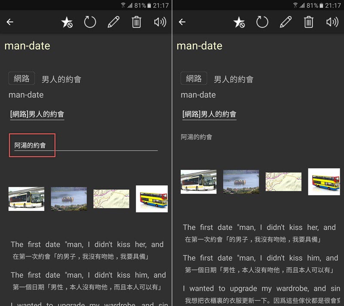Tap the back arrow in the left screen
The height and width of the screenshot is (306, 344).
(10, 22)
